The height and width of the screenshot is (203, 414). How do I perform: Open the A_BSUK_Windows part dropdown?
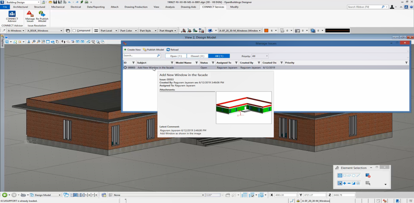45,31
